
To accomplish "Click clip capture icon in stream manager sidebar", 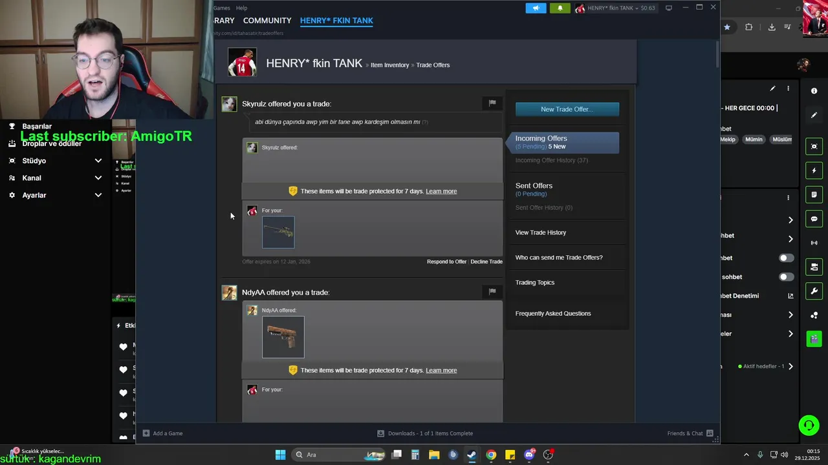I will click(x=814, y=147).
